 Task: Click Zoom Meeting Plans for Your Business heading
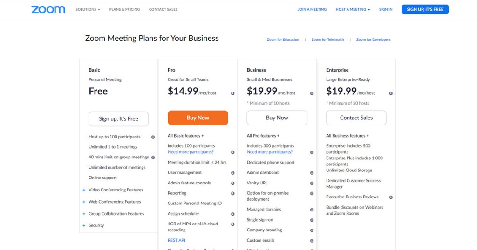point(152,38)
